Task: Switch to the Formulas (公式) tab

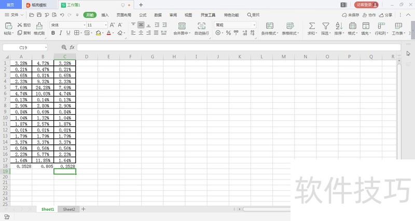Action: 143,15
